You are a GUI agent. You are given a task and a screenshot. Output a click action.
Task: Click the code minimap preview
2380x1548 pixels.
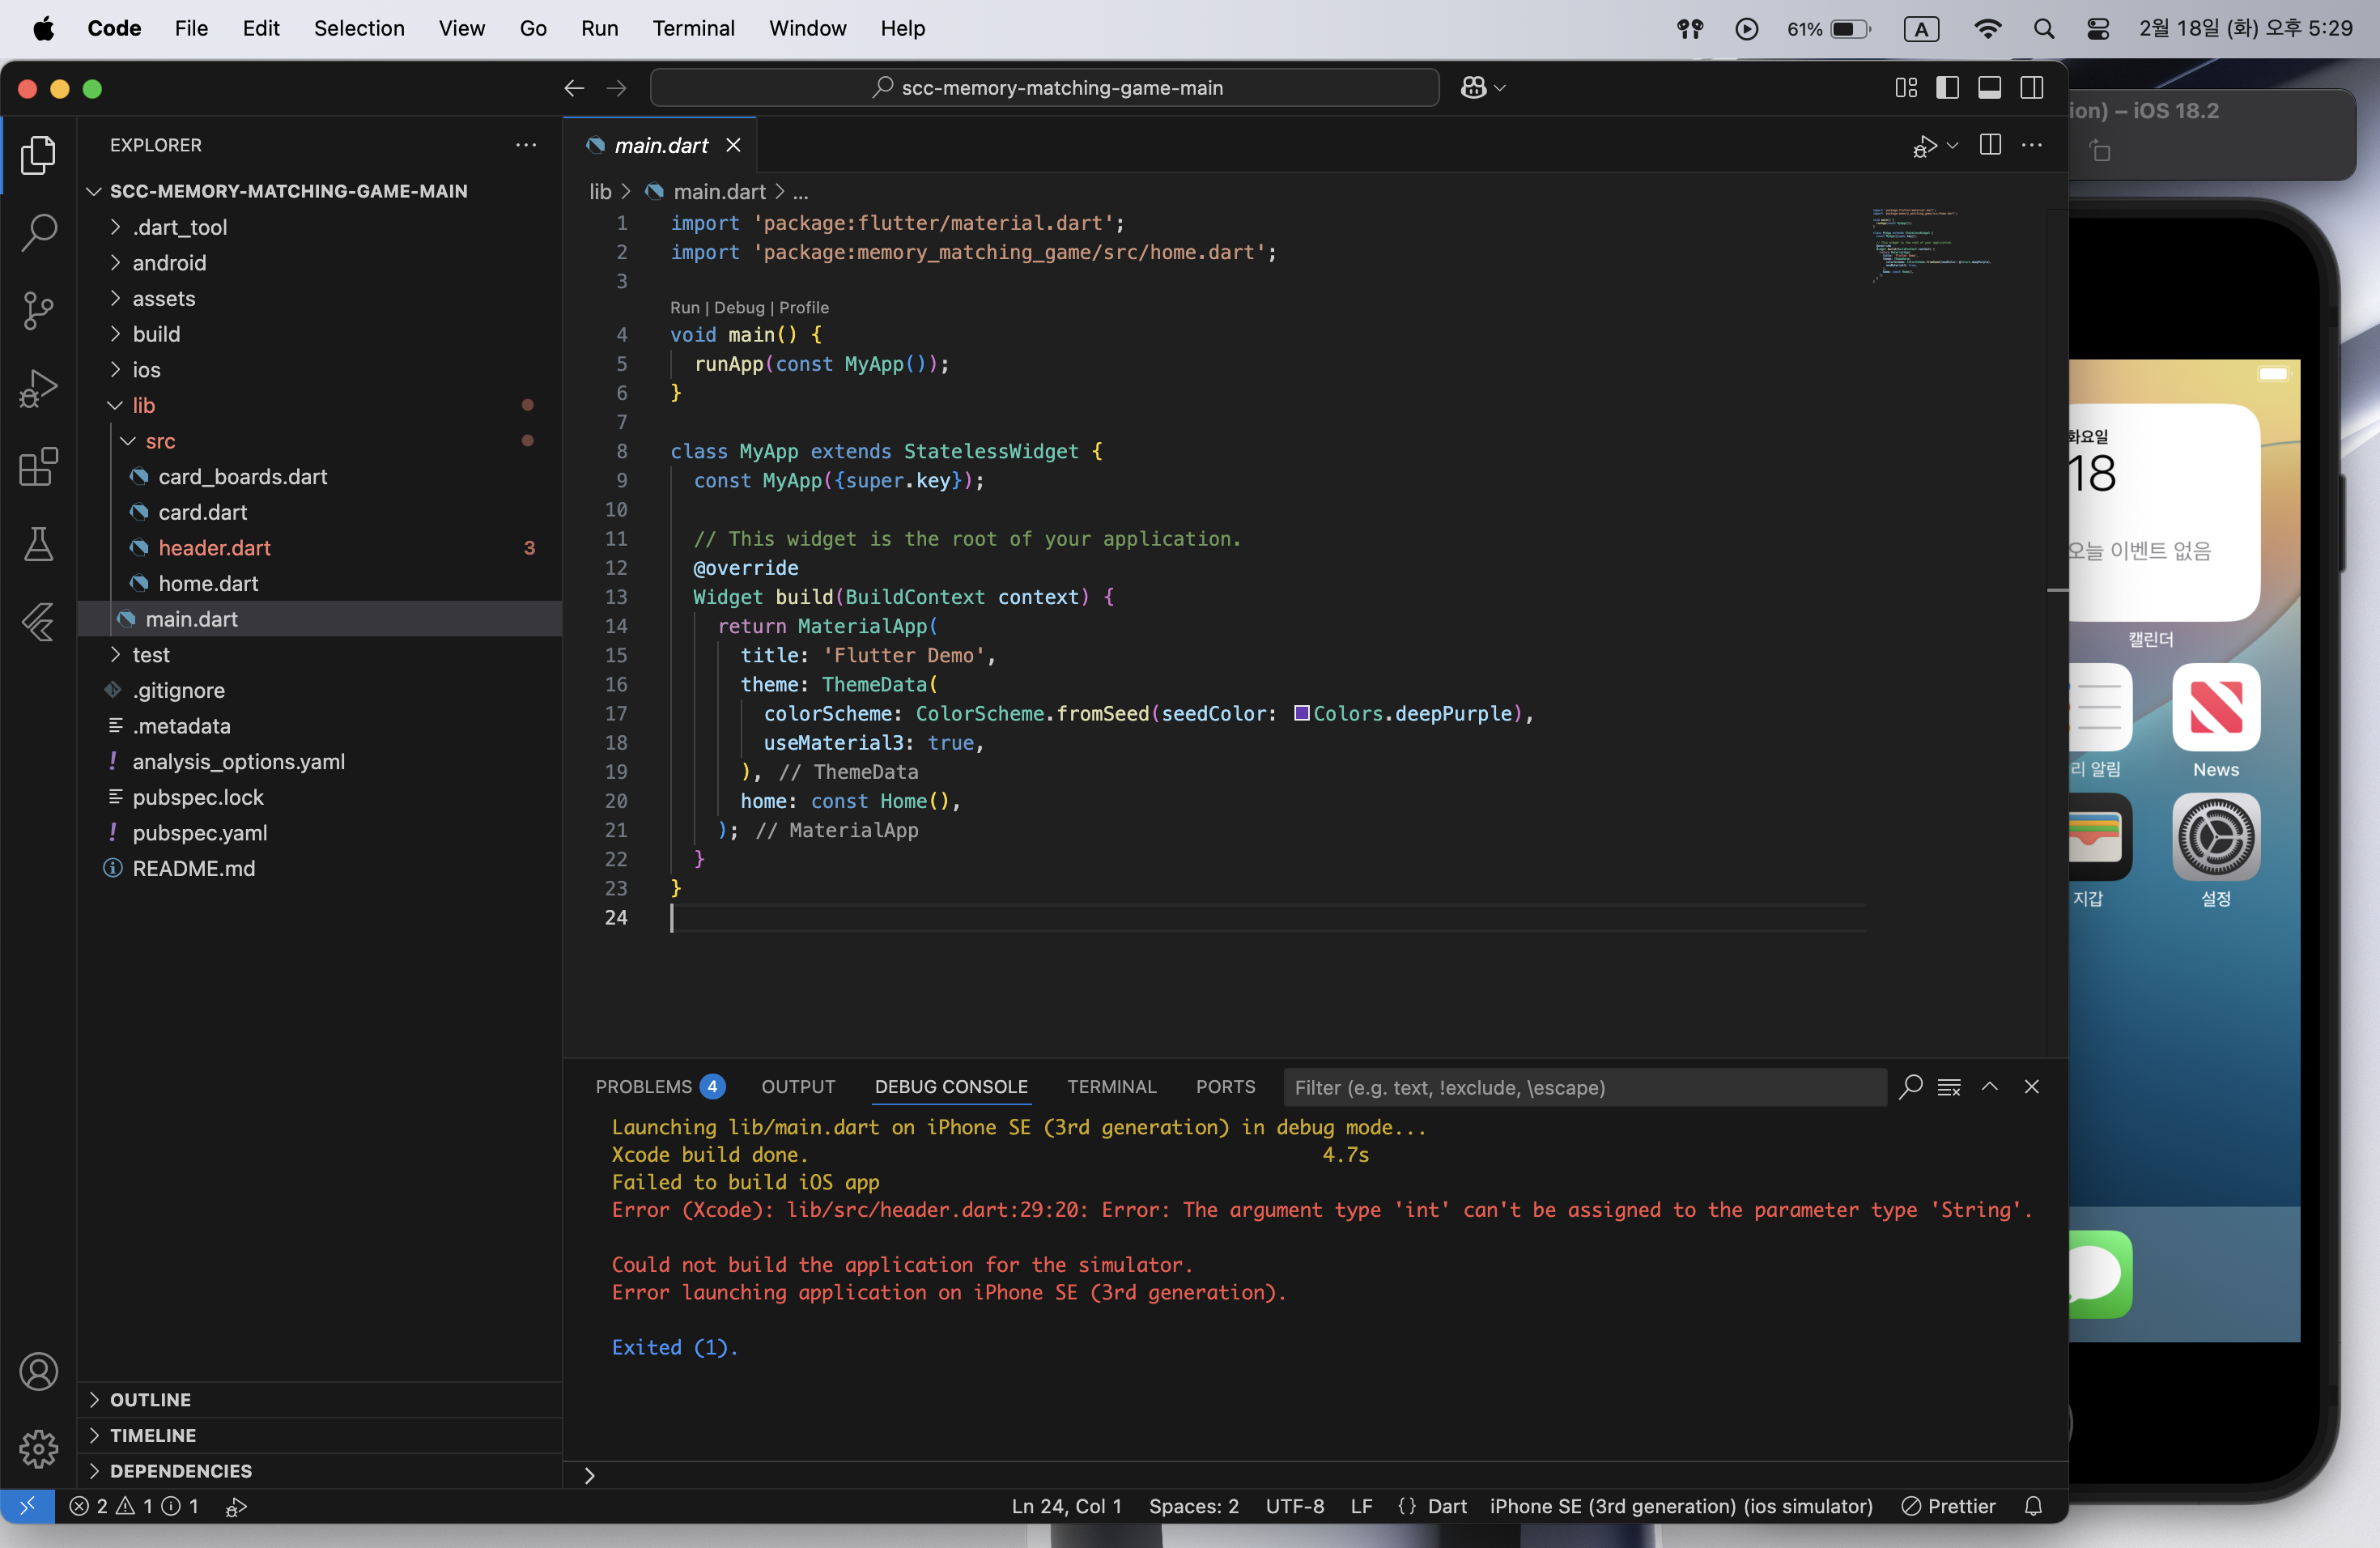point(1932,245)
